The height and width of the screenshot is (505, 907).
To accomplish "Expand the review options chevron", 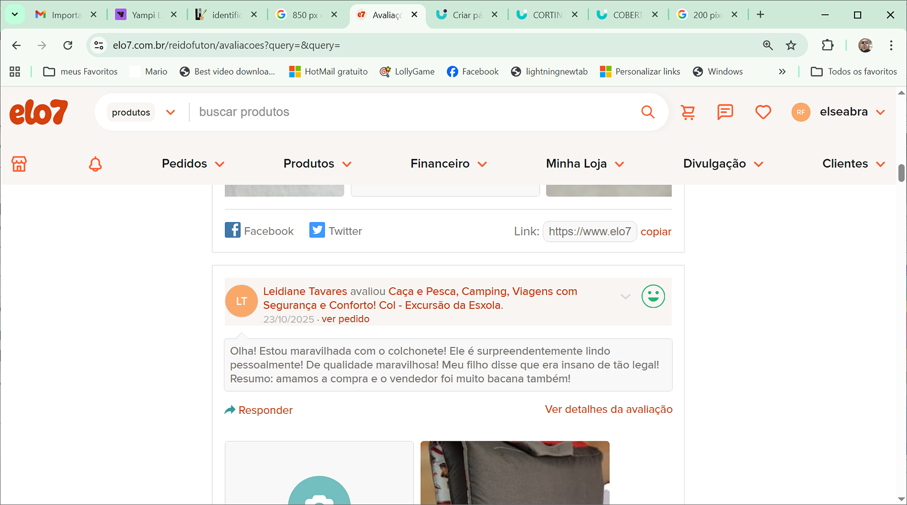I will (x=625, y=297).
